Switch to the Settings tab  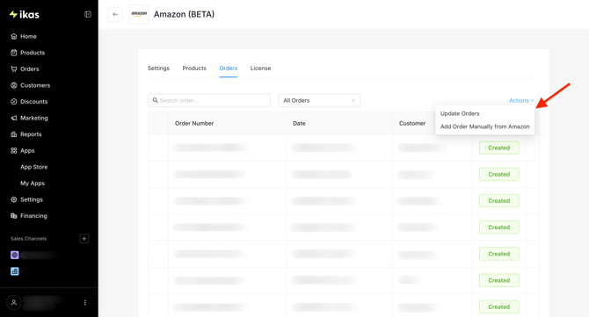pos(158,68)
